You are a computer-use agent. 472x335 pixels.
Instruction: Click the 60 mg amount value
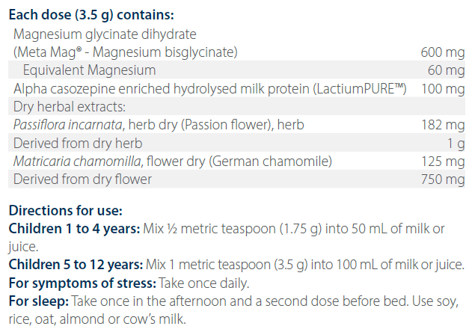(x=447, y=70)
